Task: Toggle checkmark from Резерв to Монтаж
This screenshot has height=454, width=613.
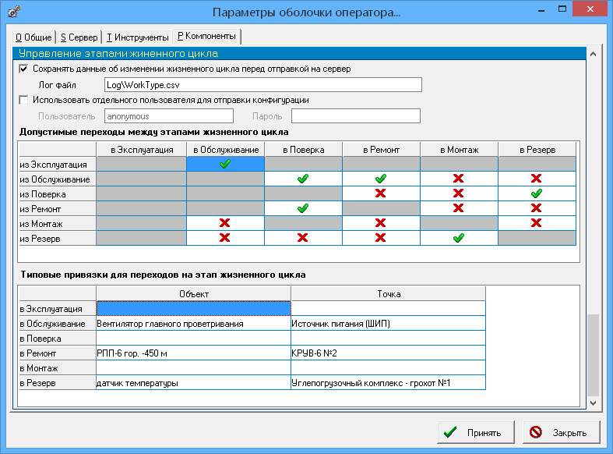Action: (459, 239)
